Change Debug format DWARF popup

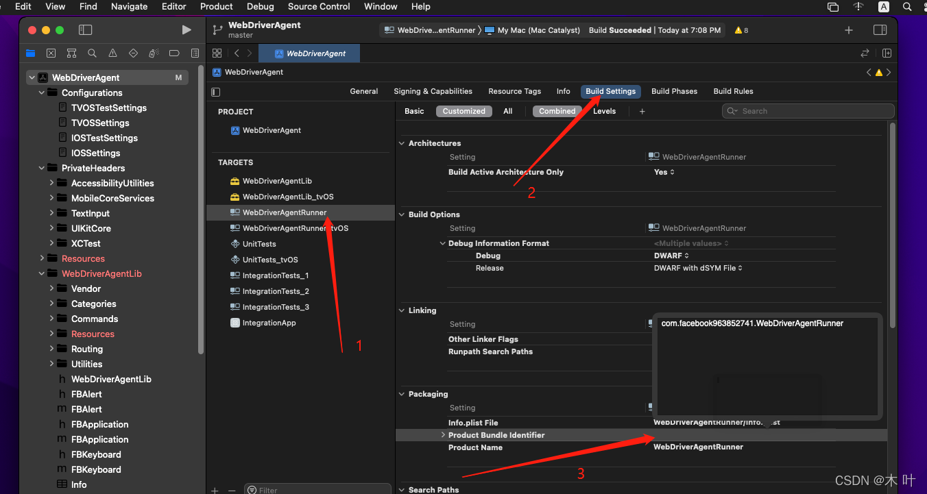point(671,256)
